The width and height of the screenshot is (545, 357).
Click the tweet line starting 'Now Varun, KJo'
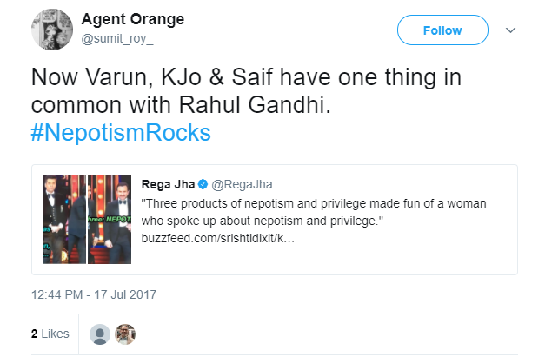click(245, 76)
